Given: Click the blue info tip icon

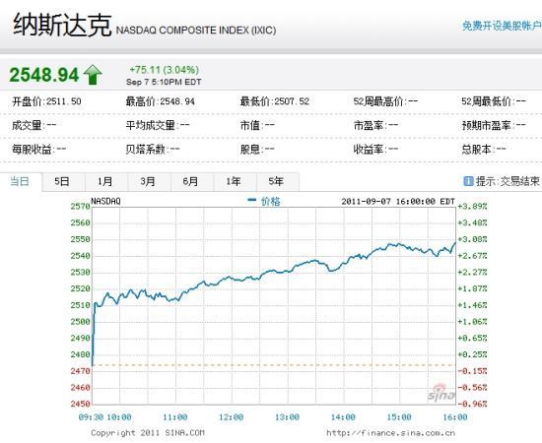Looking at the screenshot, I should (468, 181).
